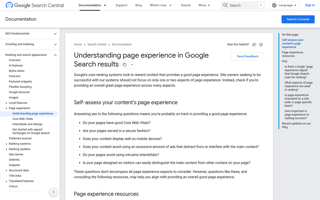This screenshot has width=320, height=200.
Task: Jump to Page experience resources section link
Action: (x=292, y=54)
